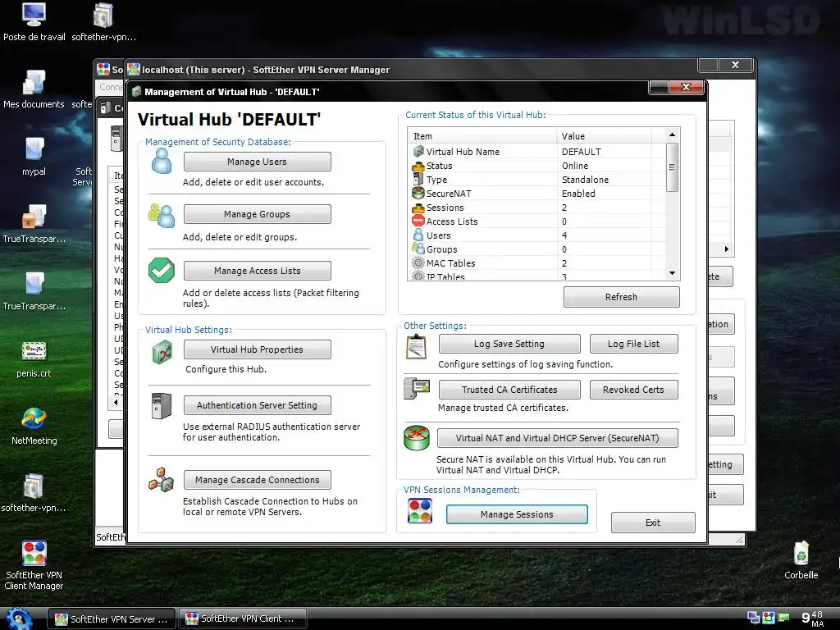Open Log Save Setting
This screenshot has width=840, height=630.
pos(509,344)
